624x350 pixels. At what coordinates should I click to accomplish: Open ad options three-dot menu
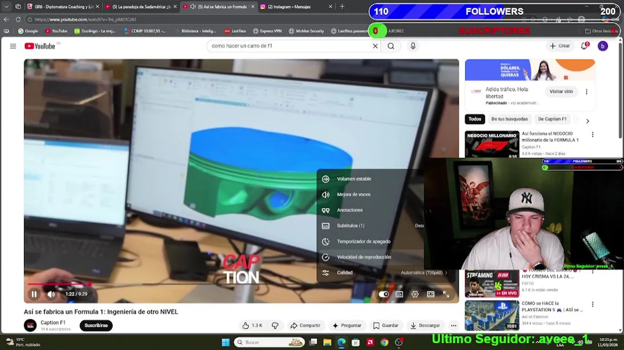587,91
